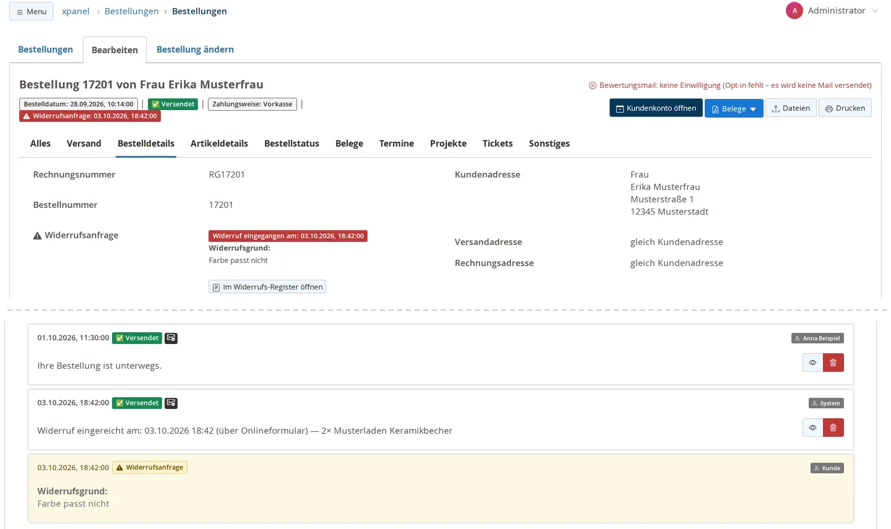Click the Administrator avatar icon
This screenshot has height=529, width=891.
click(x=794, y=11)
